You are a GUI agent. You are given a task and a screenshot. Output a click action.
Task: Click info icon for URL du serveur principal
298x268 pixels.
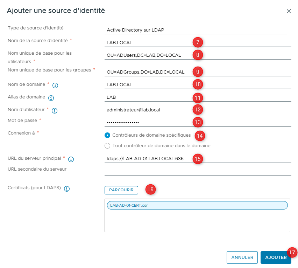(x=71, y=159)
